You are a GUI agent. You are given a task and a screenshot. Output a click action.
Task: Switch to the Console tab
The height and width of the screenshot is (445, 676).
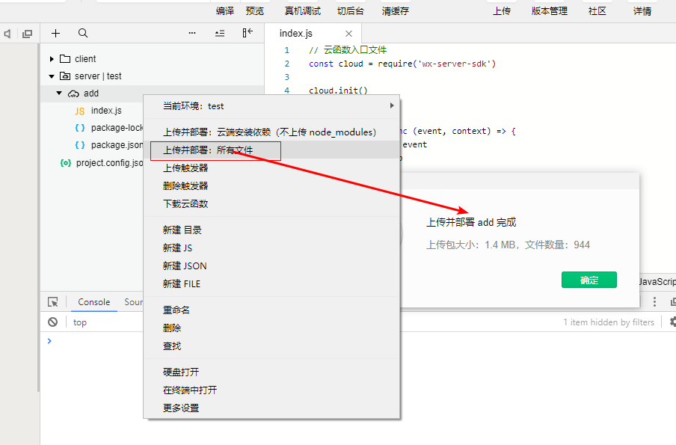coord(94,302)
